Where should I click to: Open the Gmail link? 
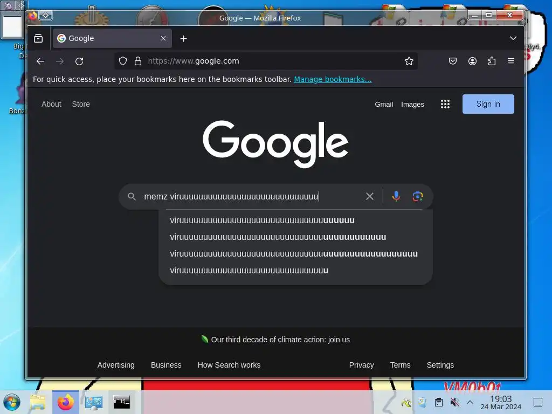pos(384,104)
